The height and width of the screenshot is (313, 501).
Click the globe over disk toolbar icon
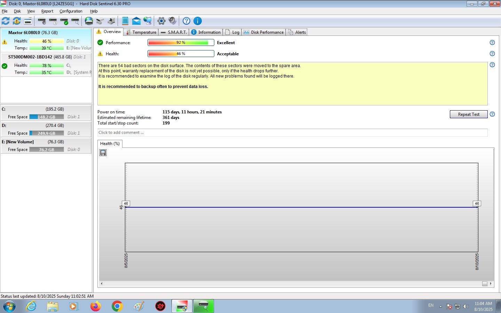(89, 21)
